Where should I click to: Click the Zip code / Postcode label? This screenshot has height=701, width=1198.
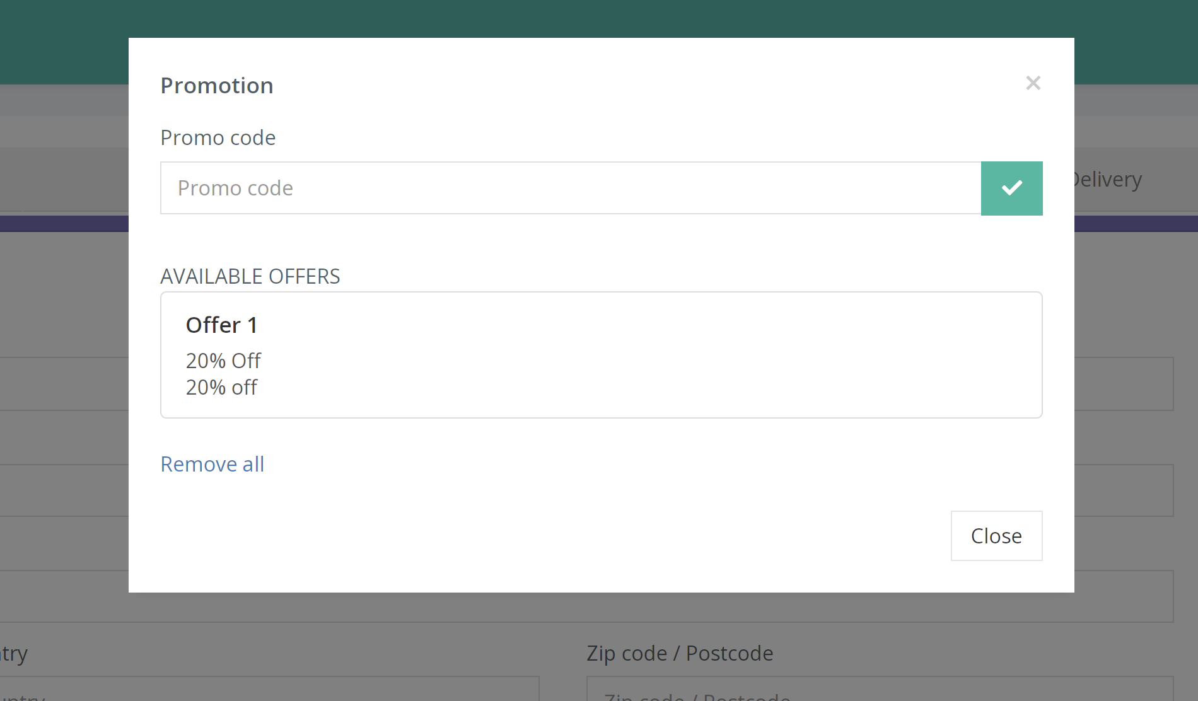click(x=680, y=653)
